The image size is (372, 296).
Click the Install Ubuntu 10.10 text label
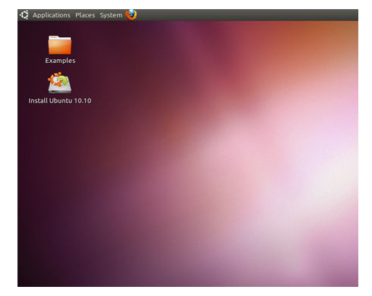pyautogui.click(x=60, y=101)
